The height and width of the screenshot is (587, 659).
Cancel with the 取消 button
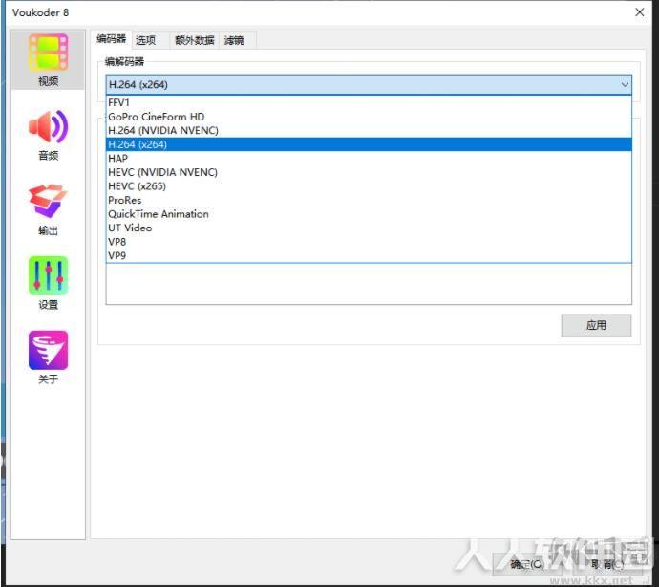click(x=606, y=564)
